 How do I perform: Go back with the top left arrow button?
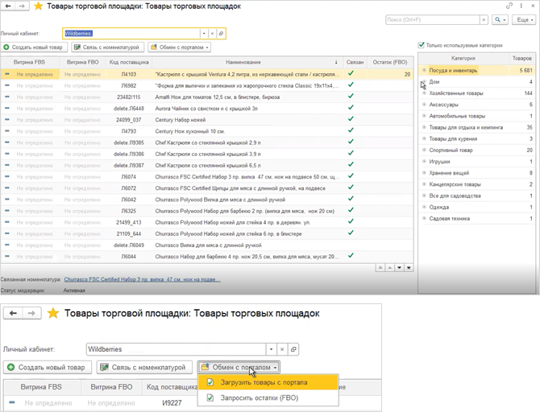click(8, 6)
